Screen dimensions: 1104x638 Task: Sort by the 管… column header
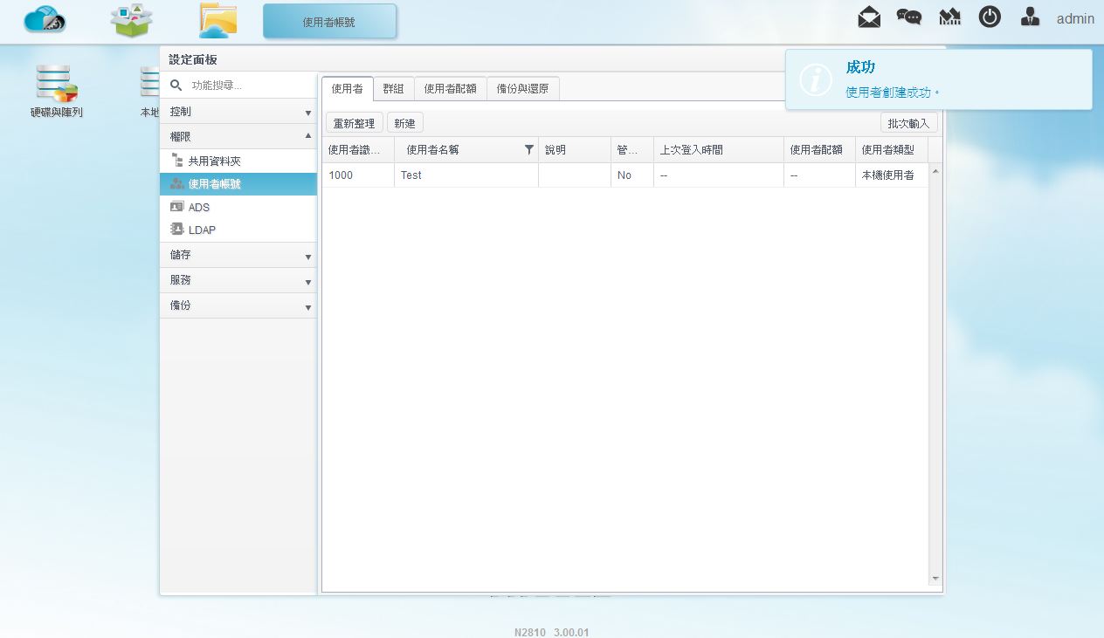(x=632, y=150)
